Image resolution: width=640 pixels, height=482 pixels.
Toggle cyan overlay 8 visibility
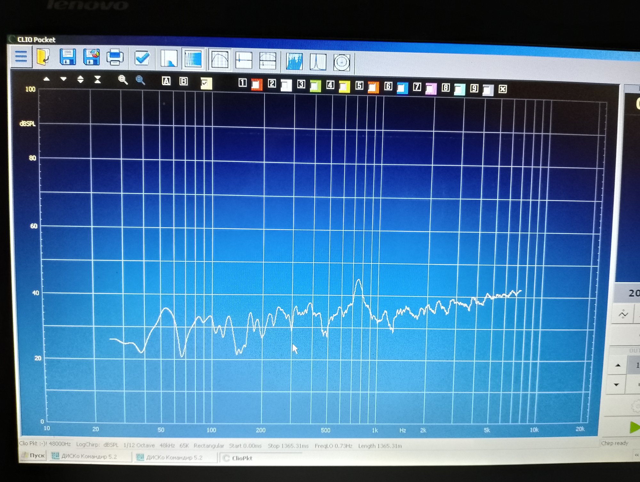[460, 90]
